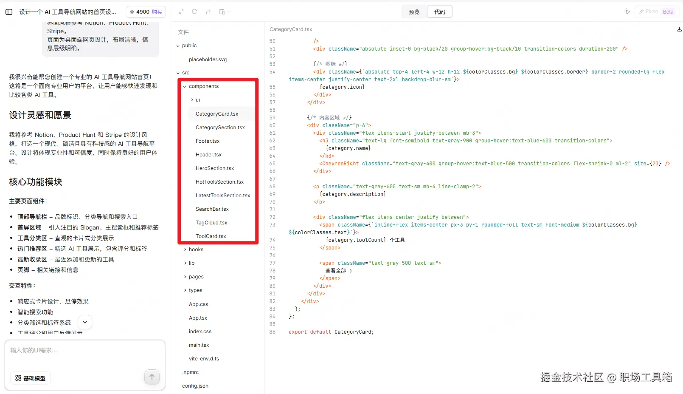Open vite-env.d.ts file
The width and height of the screenshot is (683, 394).
pos(204,359)
